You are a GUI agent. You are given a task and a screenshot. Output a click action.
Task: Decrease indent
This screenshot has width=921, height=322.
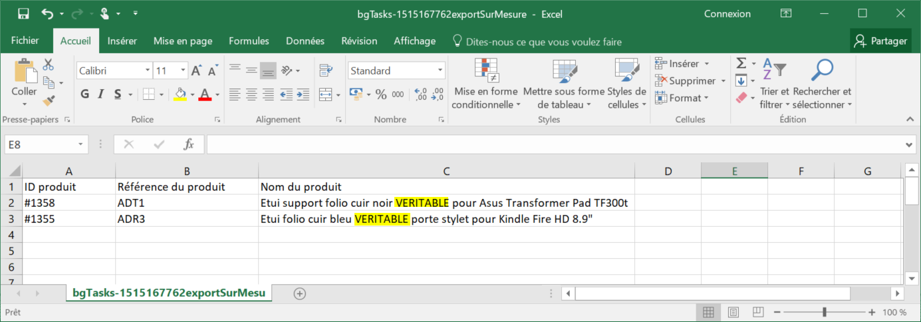pyautogui.click(x=287, y=94)
